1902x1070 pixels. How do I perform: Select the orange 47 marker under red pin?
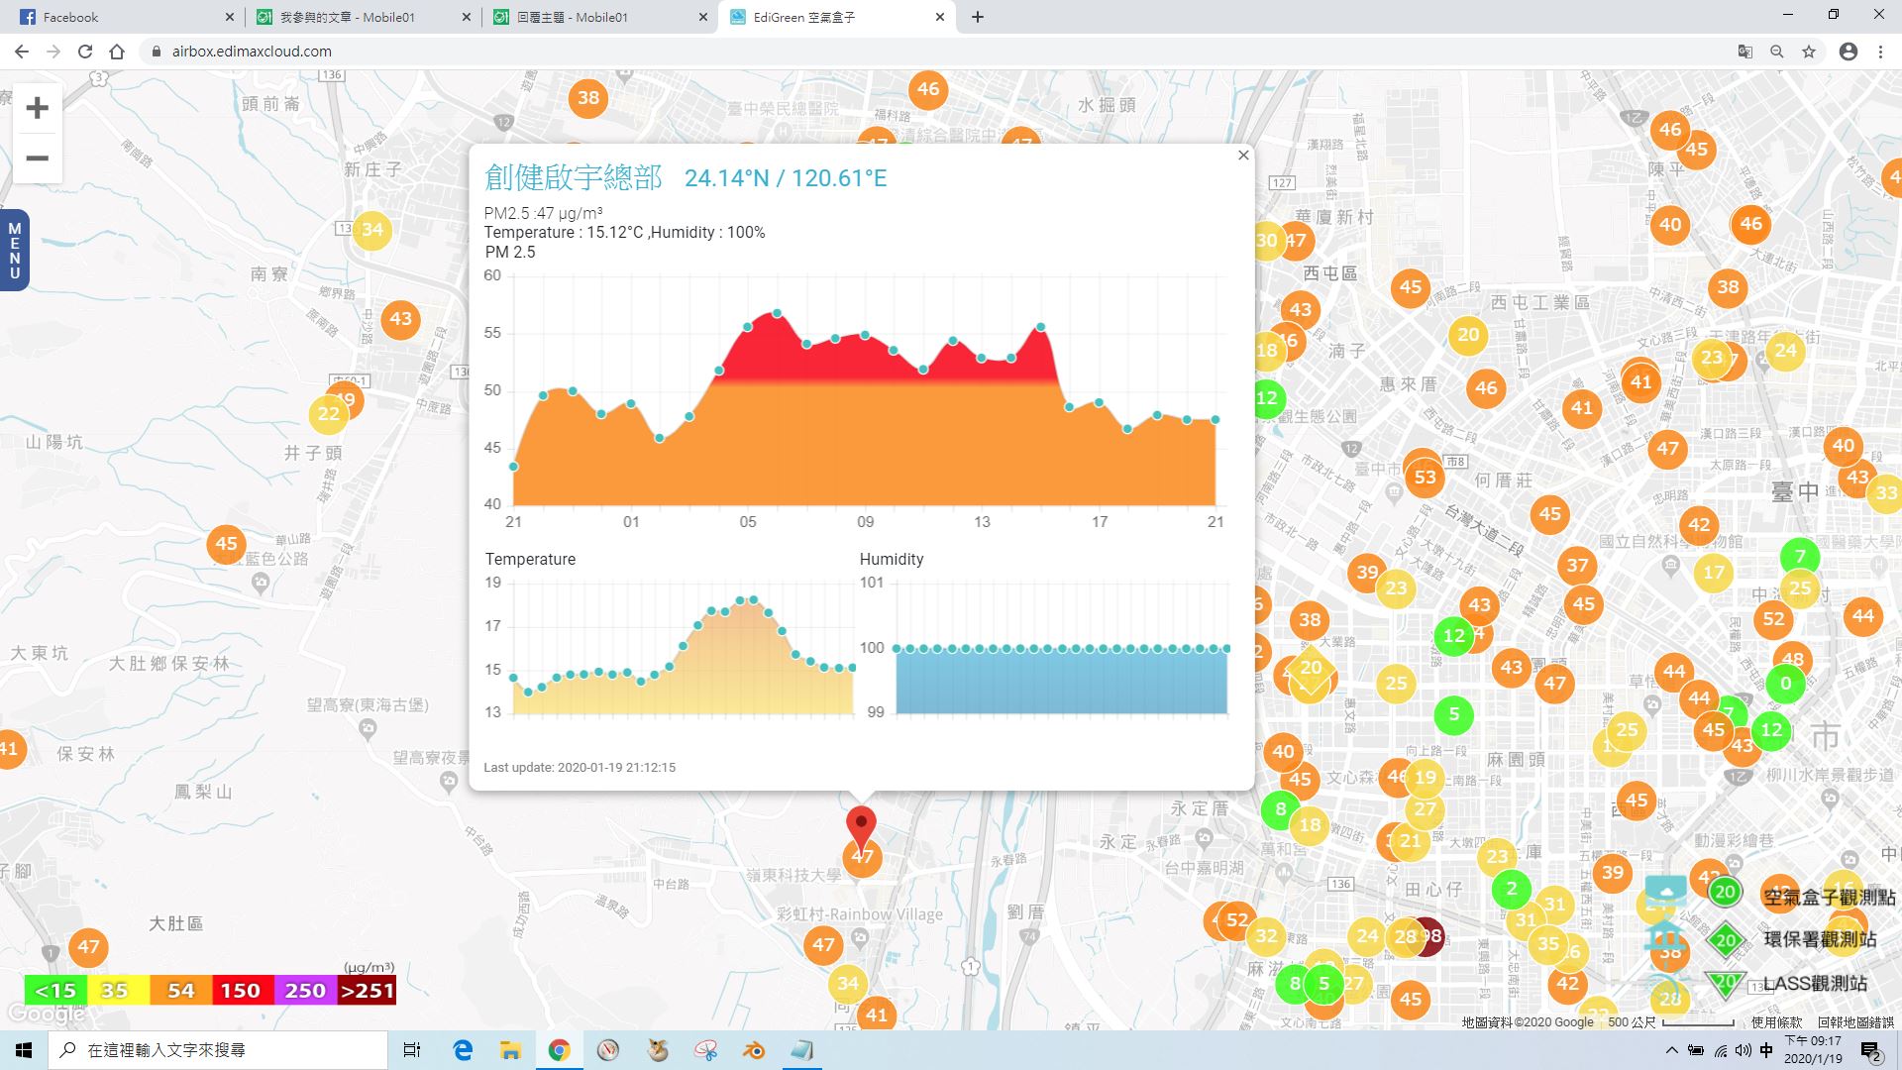tap(862, 858)
